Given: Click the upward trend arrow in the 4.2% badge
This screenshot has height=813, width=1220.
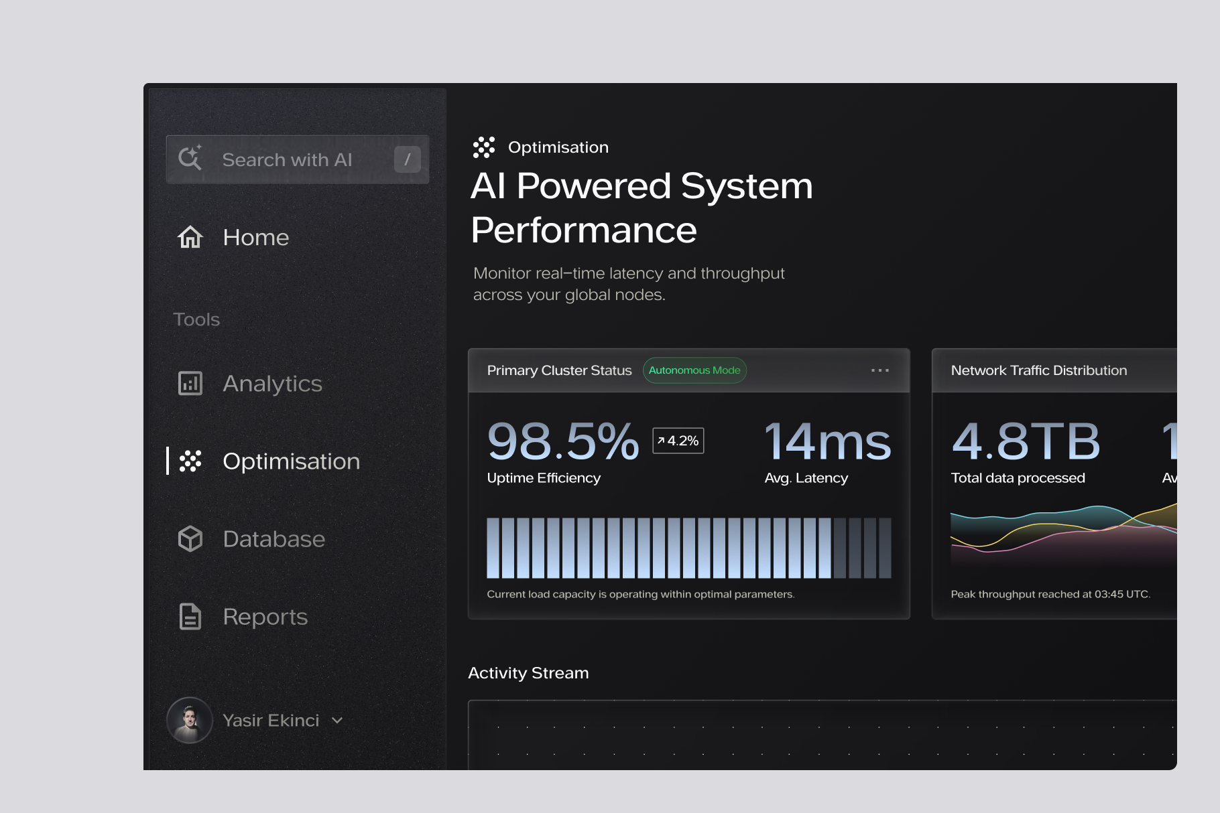Looking at the screenshot, I should [x=662, y=440].
